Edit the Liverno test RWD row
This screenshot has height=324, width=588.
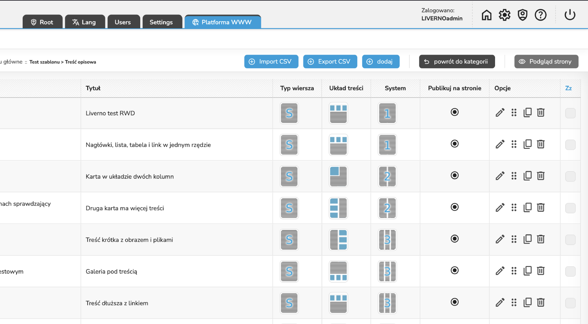pyautogui.click(x=500, y=112)
